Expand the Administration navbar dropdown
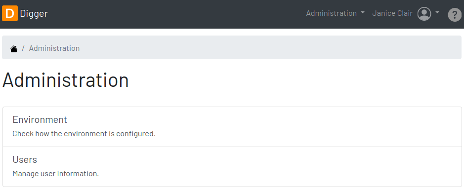Viewport: 464px width, 188px height. (335, 13)
